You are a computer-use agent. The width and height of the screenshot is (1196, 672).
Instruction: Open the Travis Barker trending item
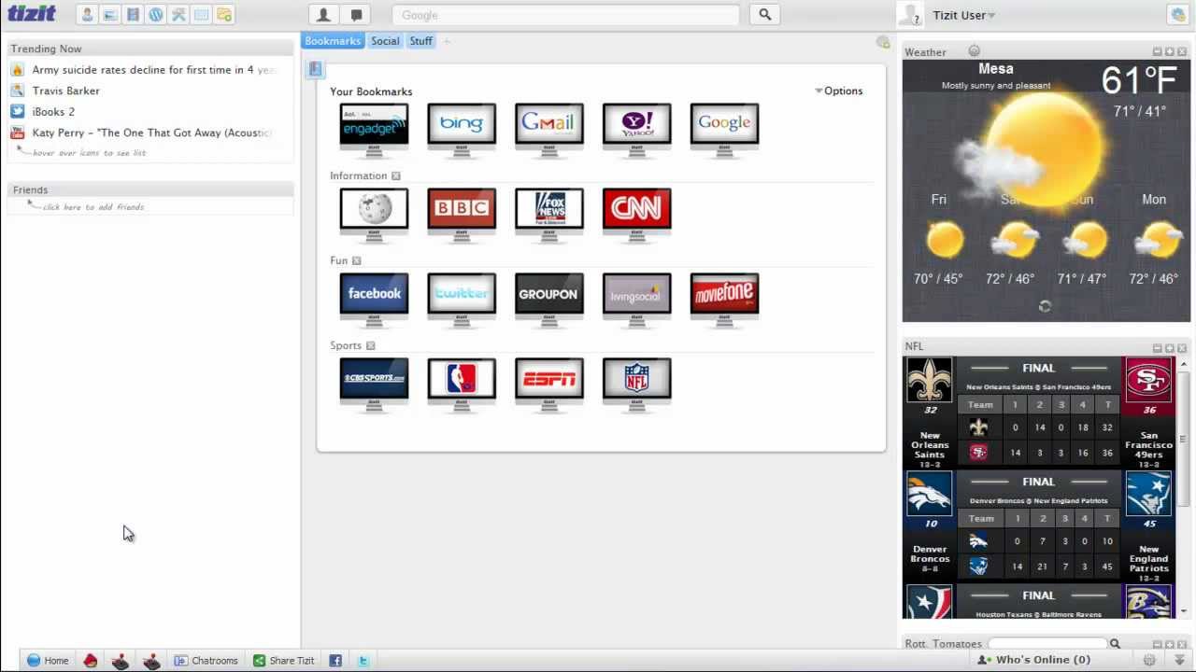coord(65,91)
